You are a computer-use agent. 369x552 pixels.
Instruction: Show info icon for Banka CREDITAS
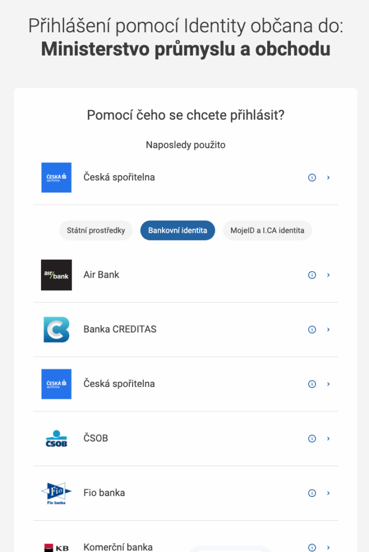311,329
